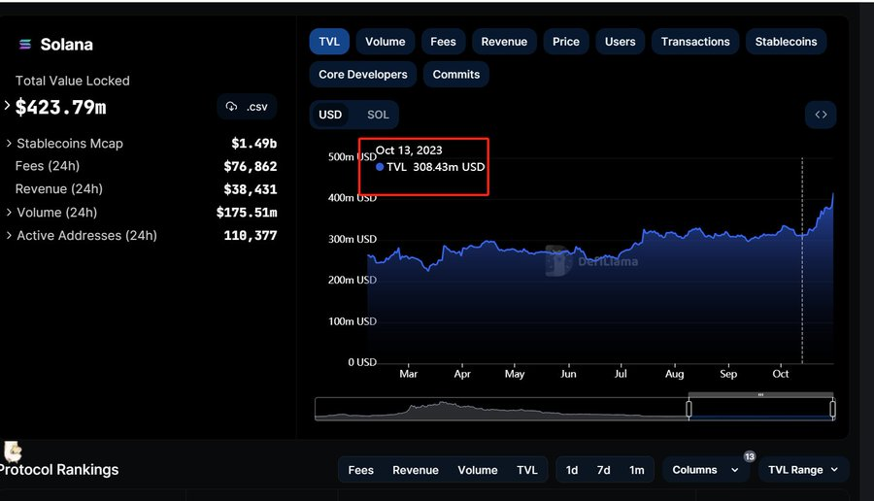
Task: Switch chart denomination to SOL
Action: [x=378, y=115]
